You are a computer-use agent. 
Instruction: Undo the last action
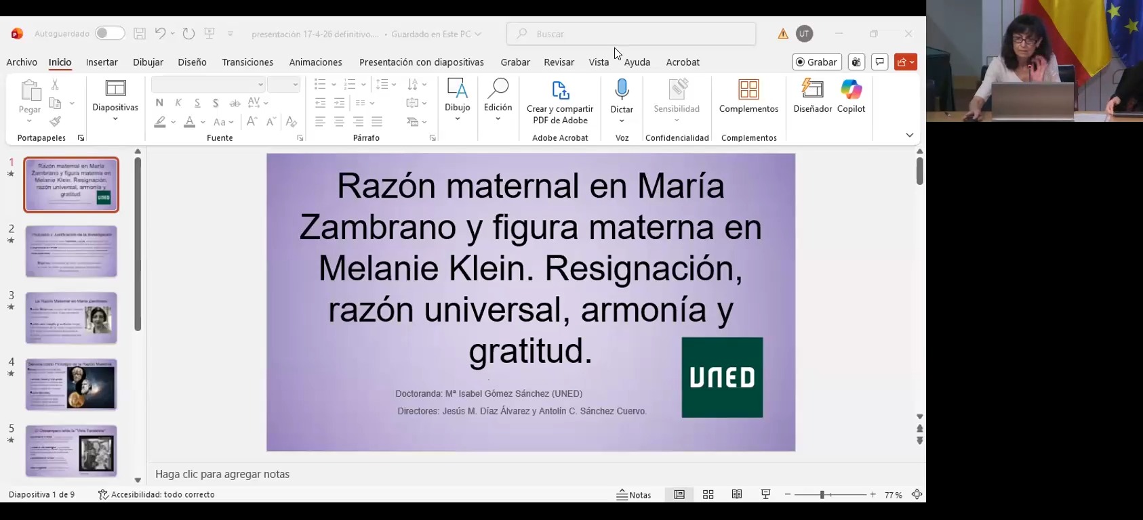coord(160,33)
